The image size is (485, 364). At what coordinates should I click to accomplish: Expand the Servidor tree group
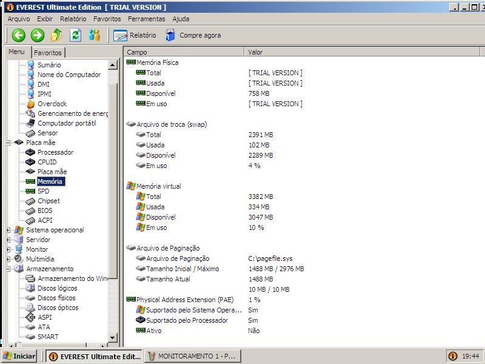point(8,240)
